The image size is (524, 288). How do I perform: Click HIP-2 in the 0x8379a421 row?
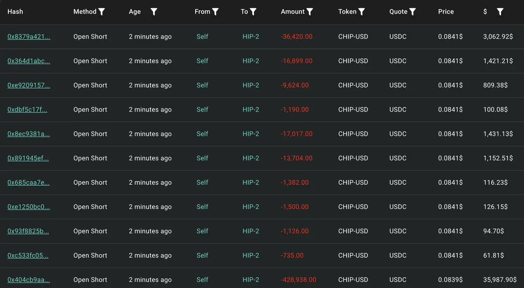(x=251, y=37)
